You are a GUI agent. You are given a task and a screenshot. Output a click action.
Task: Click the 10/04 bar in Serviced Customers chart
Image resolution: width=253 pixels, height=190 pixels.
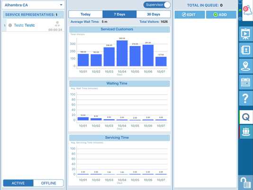pos(122,53)
